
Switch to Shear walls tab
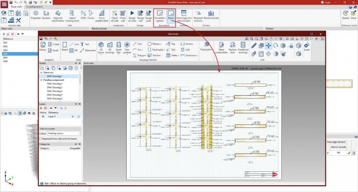17,7
